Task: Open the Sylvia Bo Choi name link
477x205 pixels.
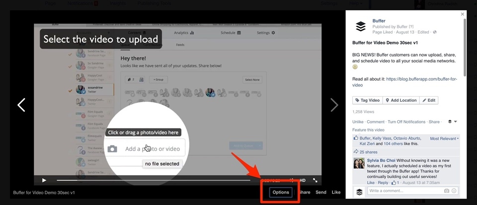Action: pyautogui.click(x=382, y=160)
